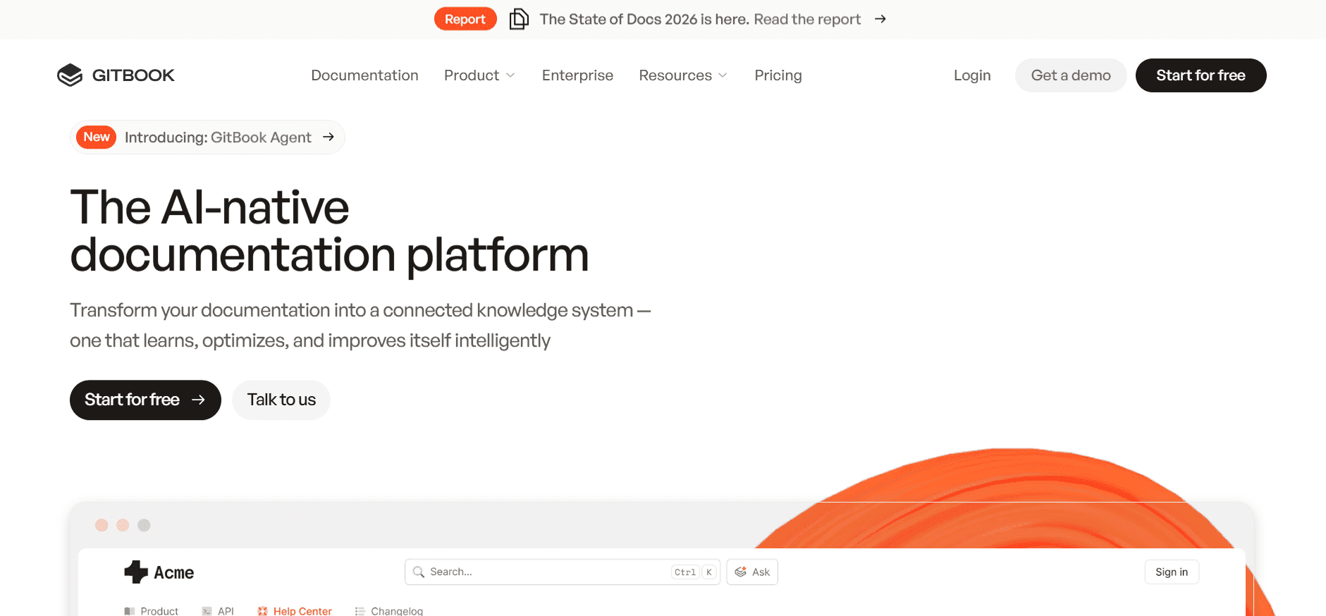The width and height of the screenshot is (1326, 616).
Task: Click the red dot in the preview window
Action: [x=102, y=525]
